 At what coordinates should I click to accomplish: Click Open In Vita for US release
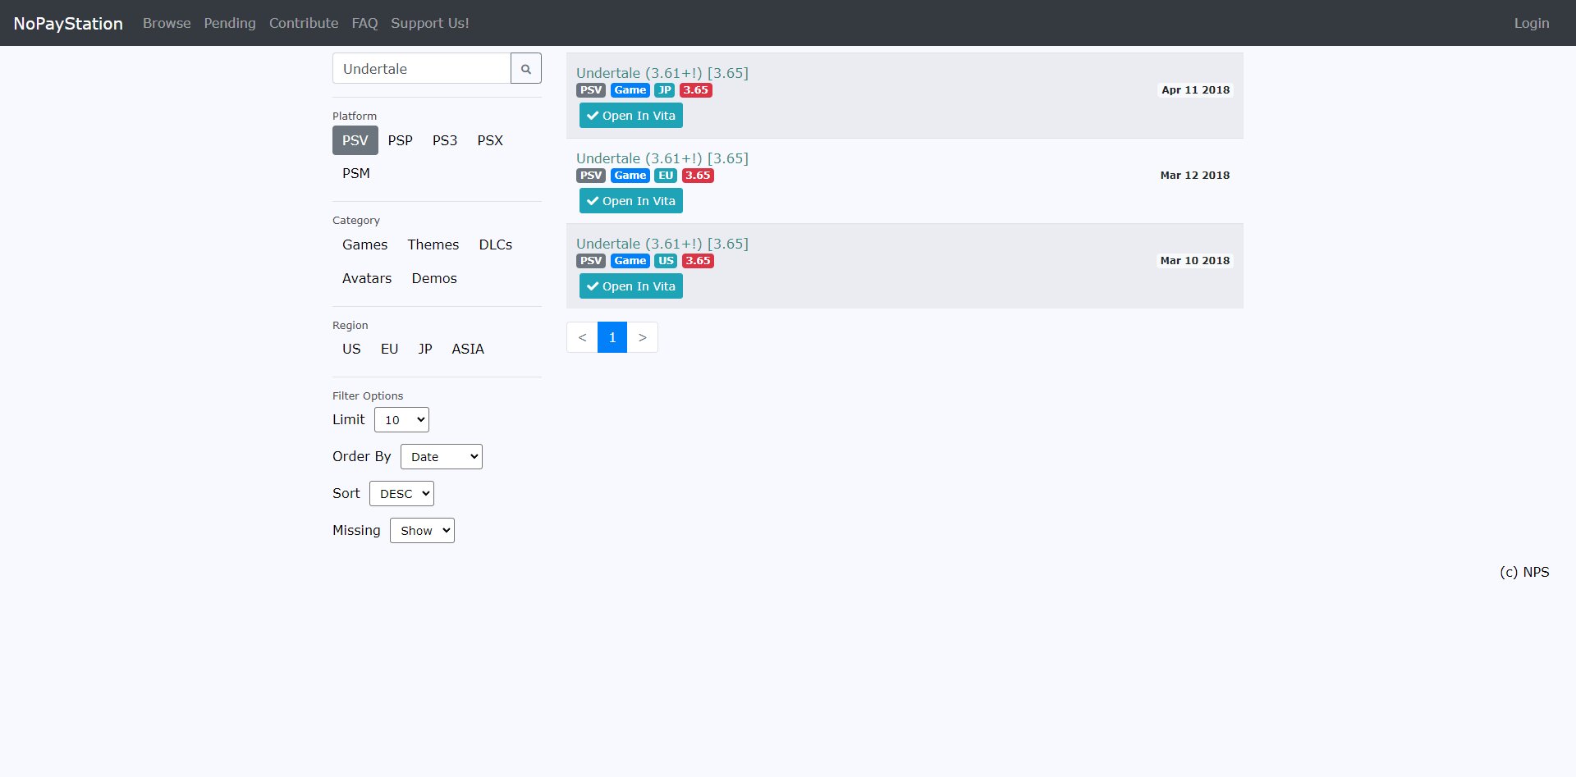(x=631, y=286)
